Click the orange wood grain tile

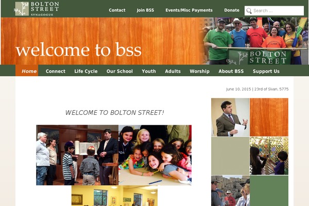point(269,117)
